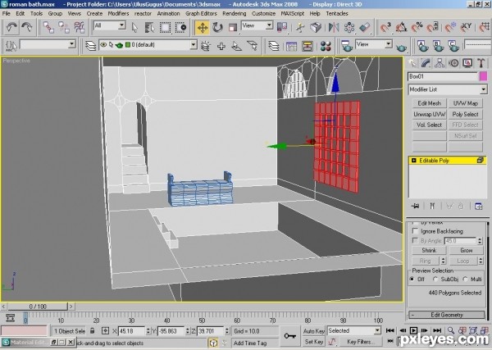
Task: Click the Box01 pink color swatch
Action: click(483, 76)
